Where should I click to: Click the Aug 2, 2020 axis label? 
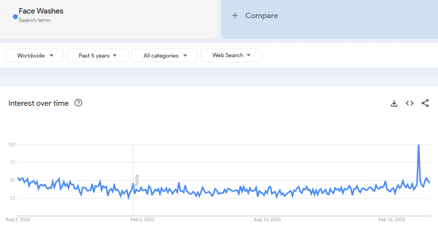click(x=18, y=220)
